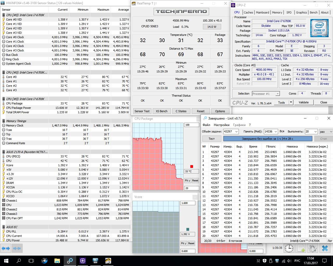Click XS Bench button in RealTemp
Screen dimensions: 333x266
tap(162, 111)
